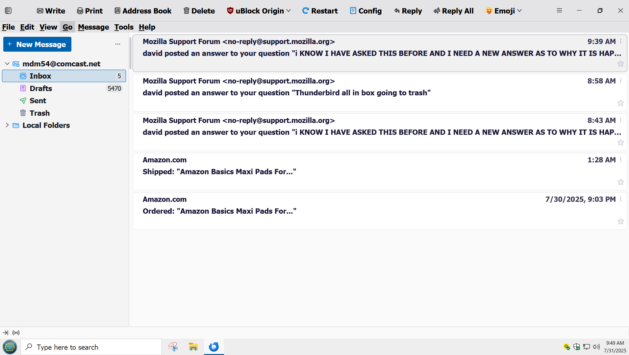
Task: Select the Inbox folder
Action: coord(64,76)
